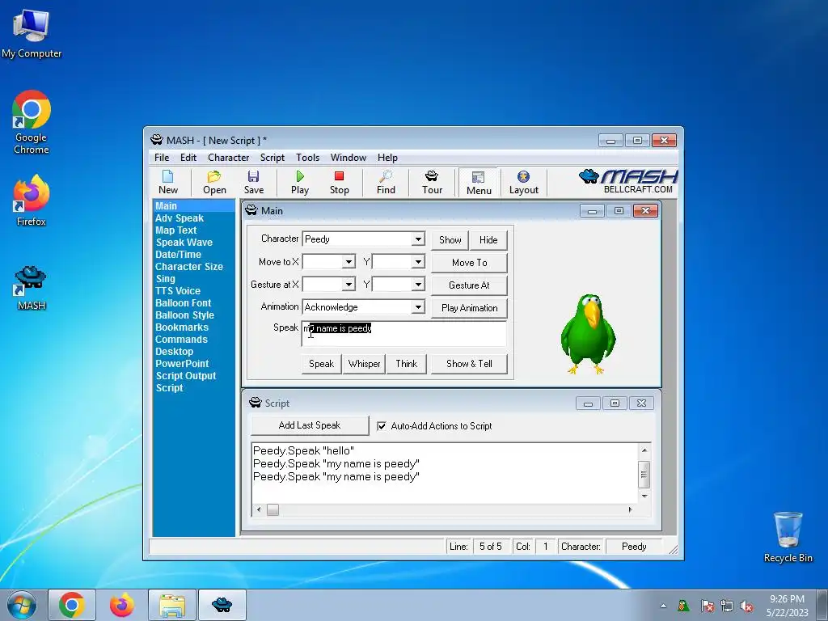The image size is (828, 621).
Task: Toggle the Menu panel button
Action: point(479,183)
